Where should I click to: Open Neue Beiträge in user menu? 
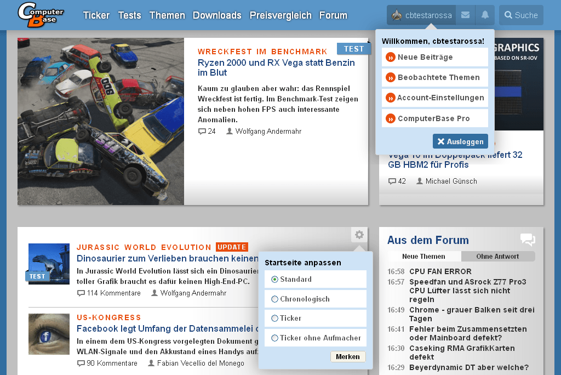coord(434,58)
